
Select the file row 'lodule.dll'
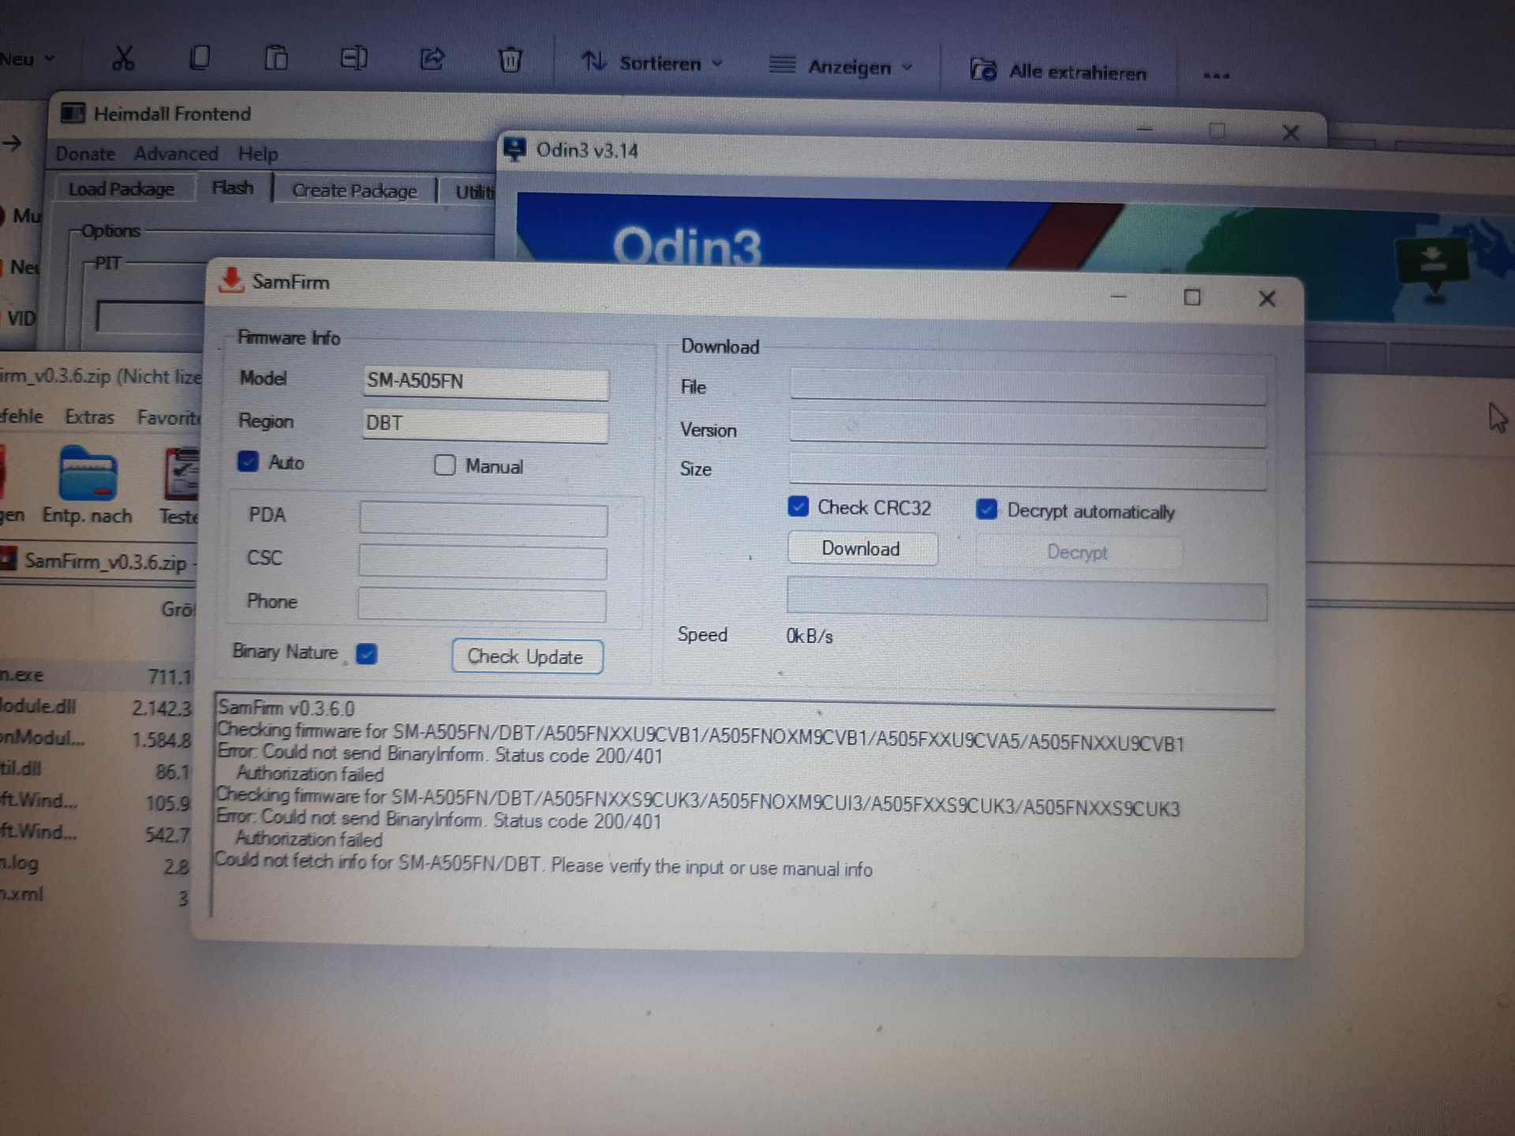pos(96,707)
